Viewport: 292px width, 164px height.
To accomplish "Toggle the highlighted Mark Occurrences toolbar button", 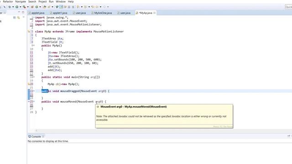I will 61,7.
